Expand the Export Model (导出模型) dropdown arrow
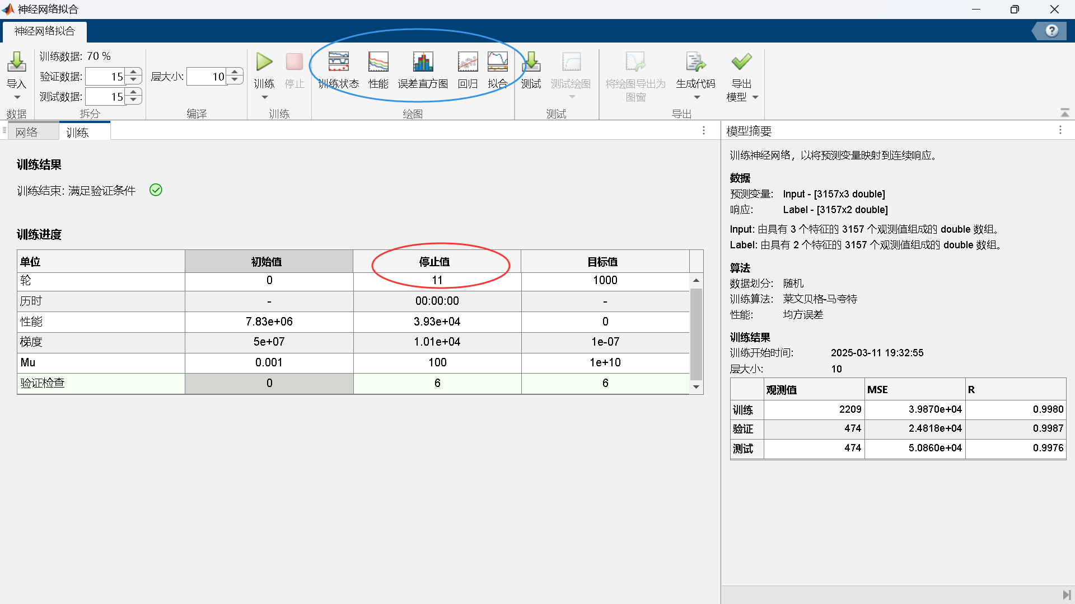This screenshot has width=1075, height=604. (x=755, y=97)
